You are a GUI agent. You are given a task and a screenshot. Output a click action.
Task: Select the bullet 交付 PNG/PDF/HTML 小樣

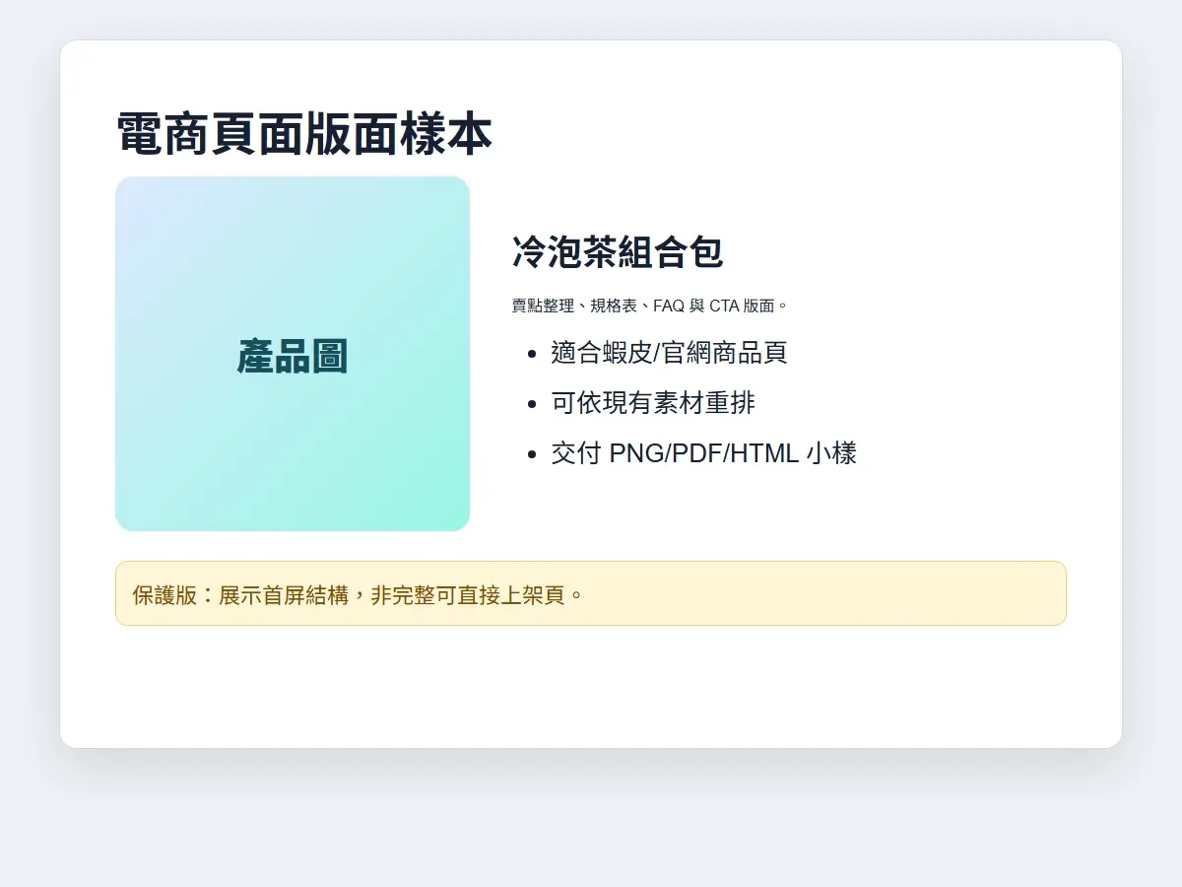[x=704, y=453]
